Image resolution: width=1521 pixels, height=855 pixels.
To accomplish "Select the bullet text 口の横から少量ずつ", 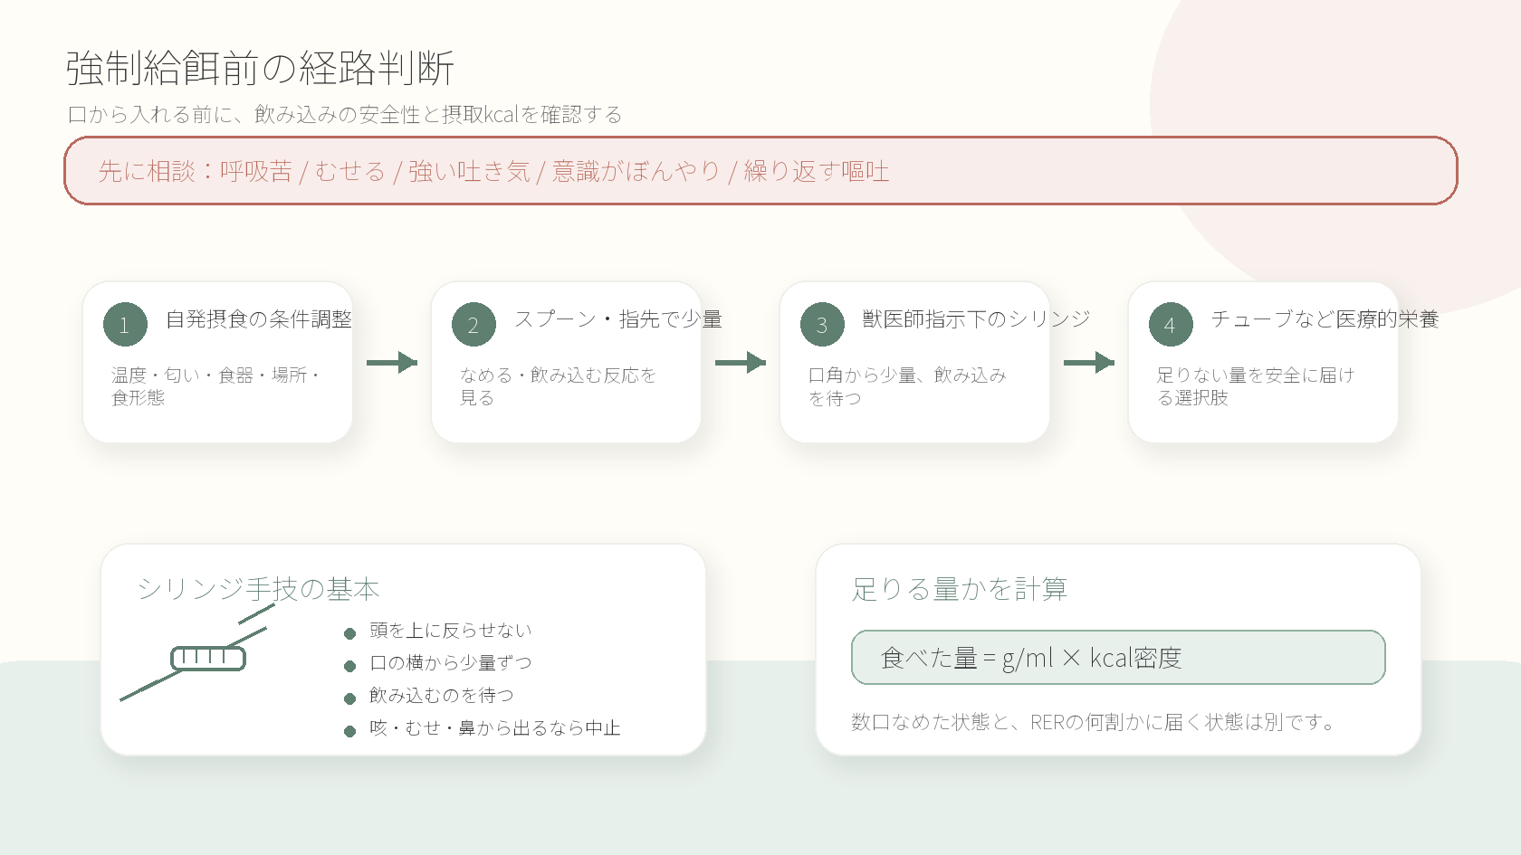I will pos(451,663).
